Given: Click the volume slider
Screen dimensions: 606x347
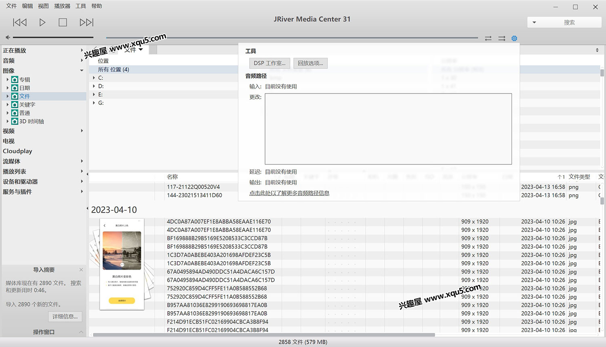Looking at the screenshot, I should [x=53, y=37].
